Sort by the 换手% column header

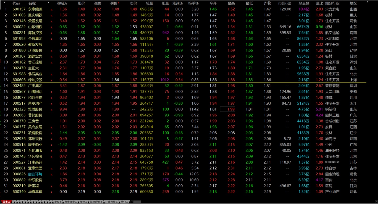[x=193, y=3]
